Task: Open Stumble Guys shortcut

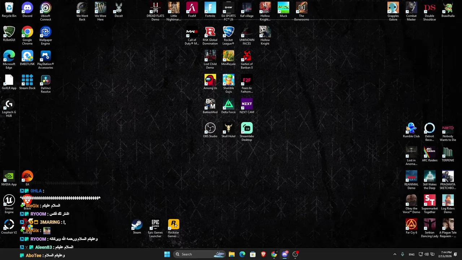Action: coord(228,84)
